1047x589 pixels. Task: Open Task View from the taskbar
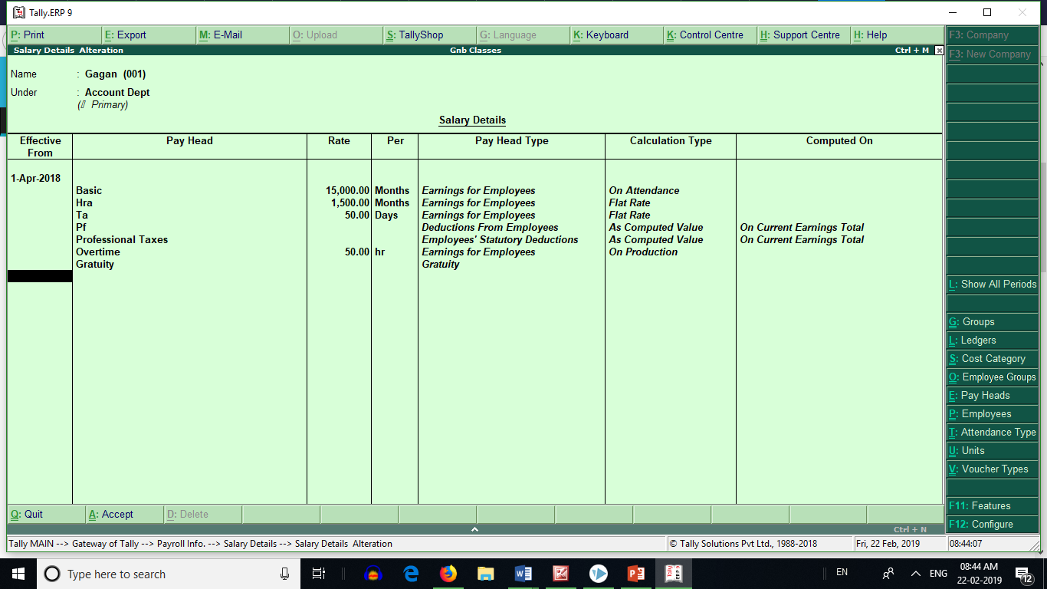tap(319, 573)
